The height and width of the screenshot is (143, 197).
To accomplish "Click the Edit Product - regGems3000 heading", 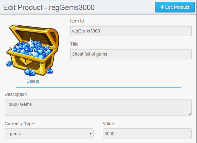I will (49, 8).
